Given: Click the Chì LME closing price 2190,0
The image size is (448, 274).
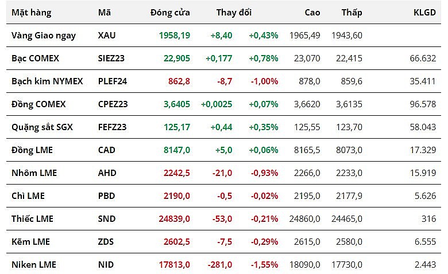Looking at the screenshot, I should point(176,196).
